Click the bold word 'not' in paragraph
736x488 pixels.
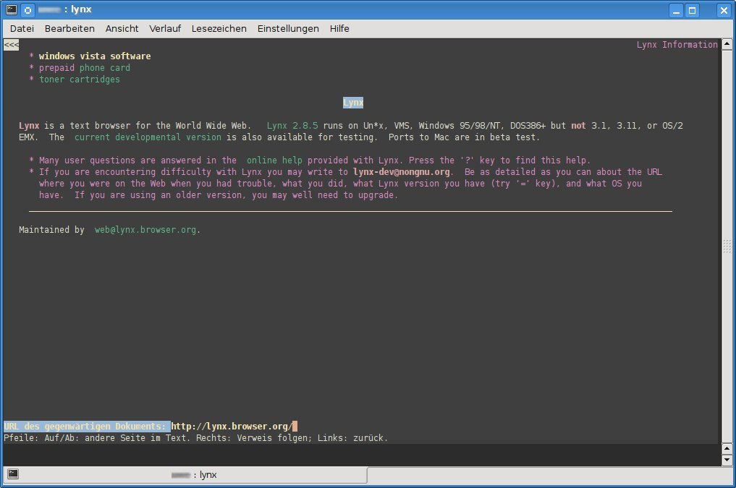coord(578,126)
